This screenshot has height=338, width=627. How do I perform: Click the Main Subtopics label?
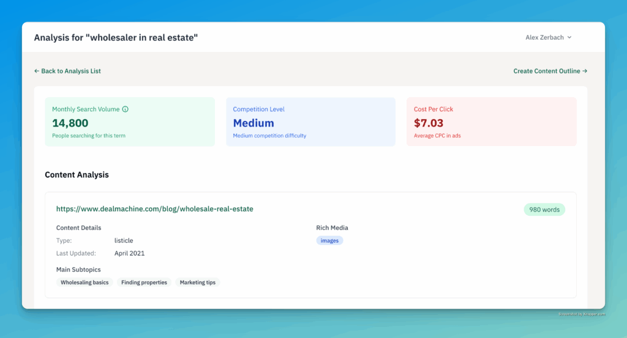pyautogui.click(x=78, y=270)
